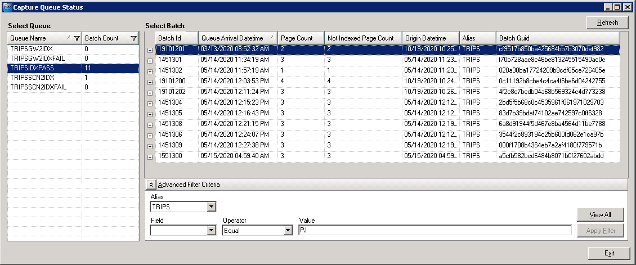Viewport: 636px width, 265px height.
Task: Click the View All button
Action: click(x=600, y=215)
